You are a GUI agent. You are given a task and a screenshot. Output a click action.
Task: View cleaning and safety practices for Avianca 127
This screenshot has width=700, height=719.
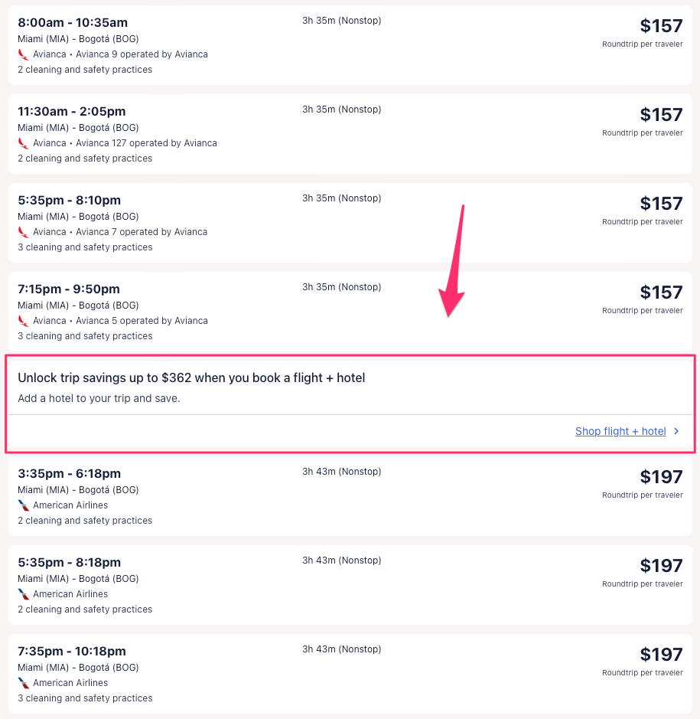pyautogui.click(x=85, y=159)
